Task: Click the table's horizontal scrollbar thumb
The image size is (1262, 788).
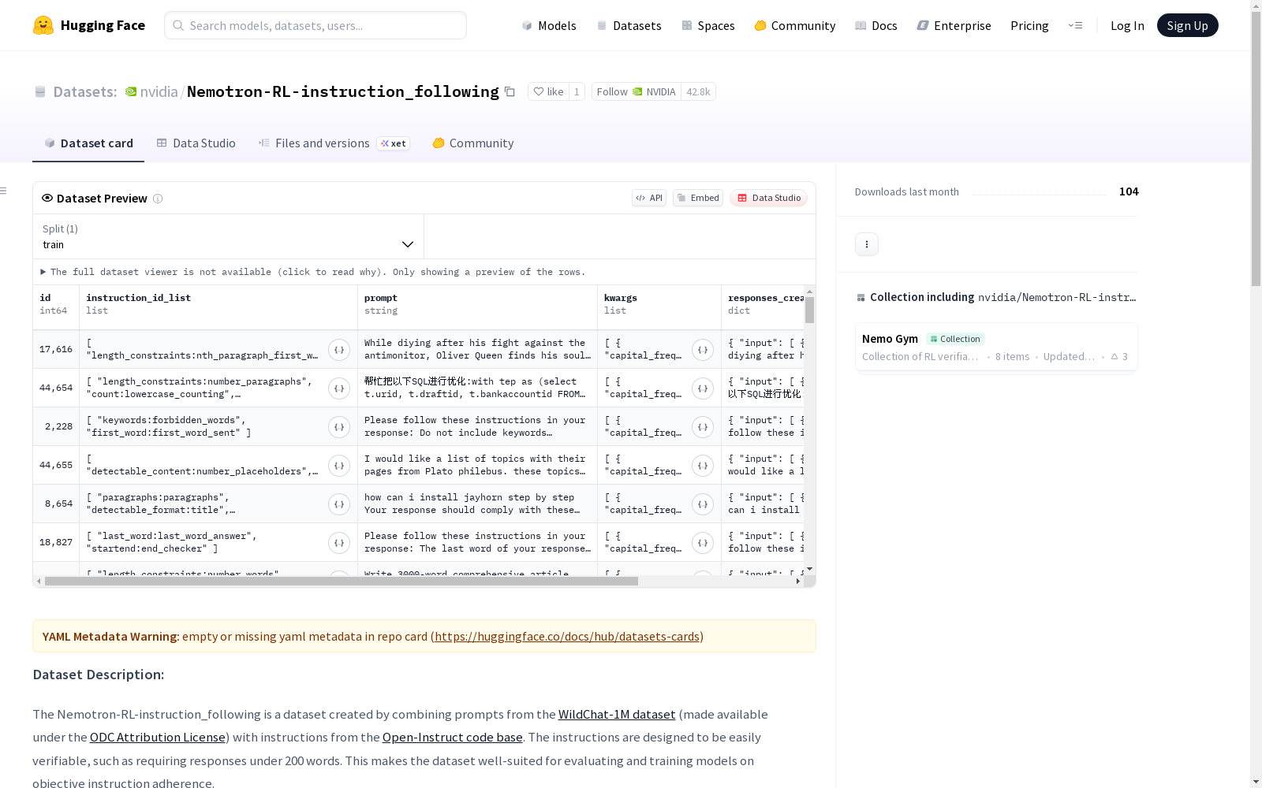Action: 342,582
